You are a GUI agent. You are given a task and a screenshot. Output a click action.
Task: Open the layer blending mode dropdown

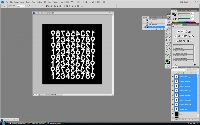coord(179,70)
